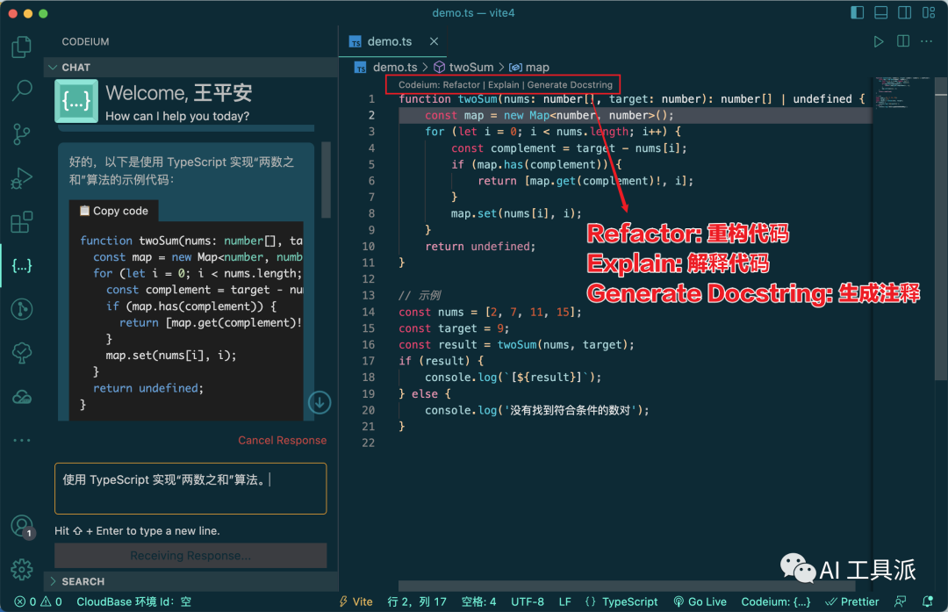Change language mode from TypeScript in status bar
Viewport: 948px width, 612px height.
tap(629, 601)
